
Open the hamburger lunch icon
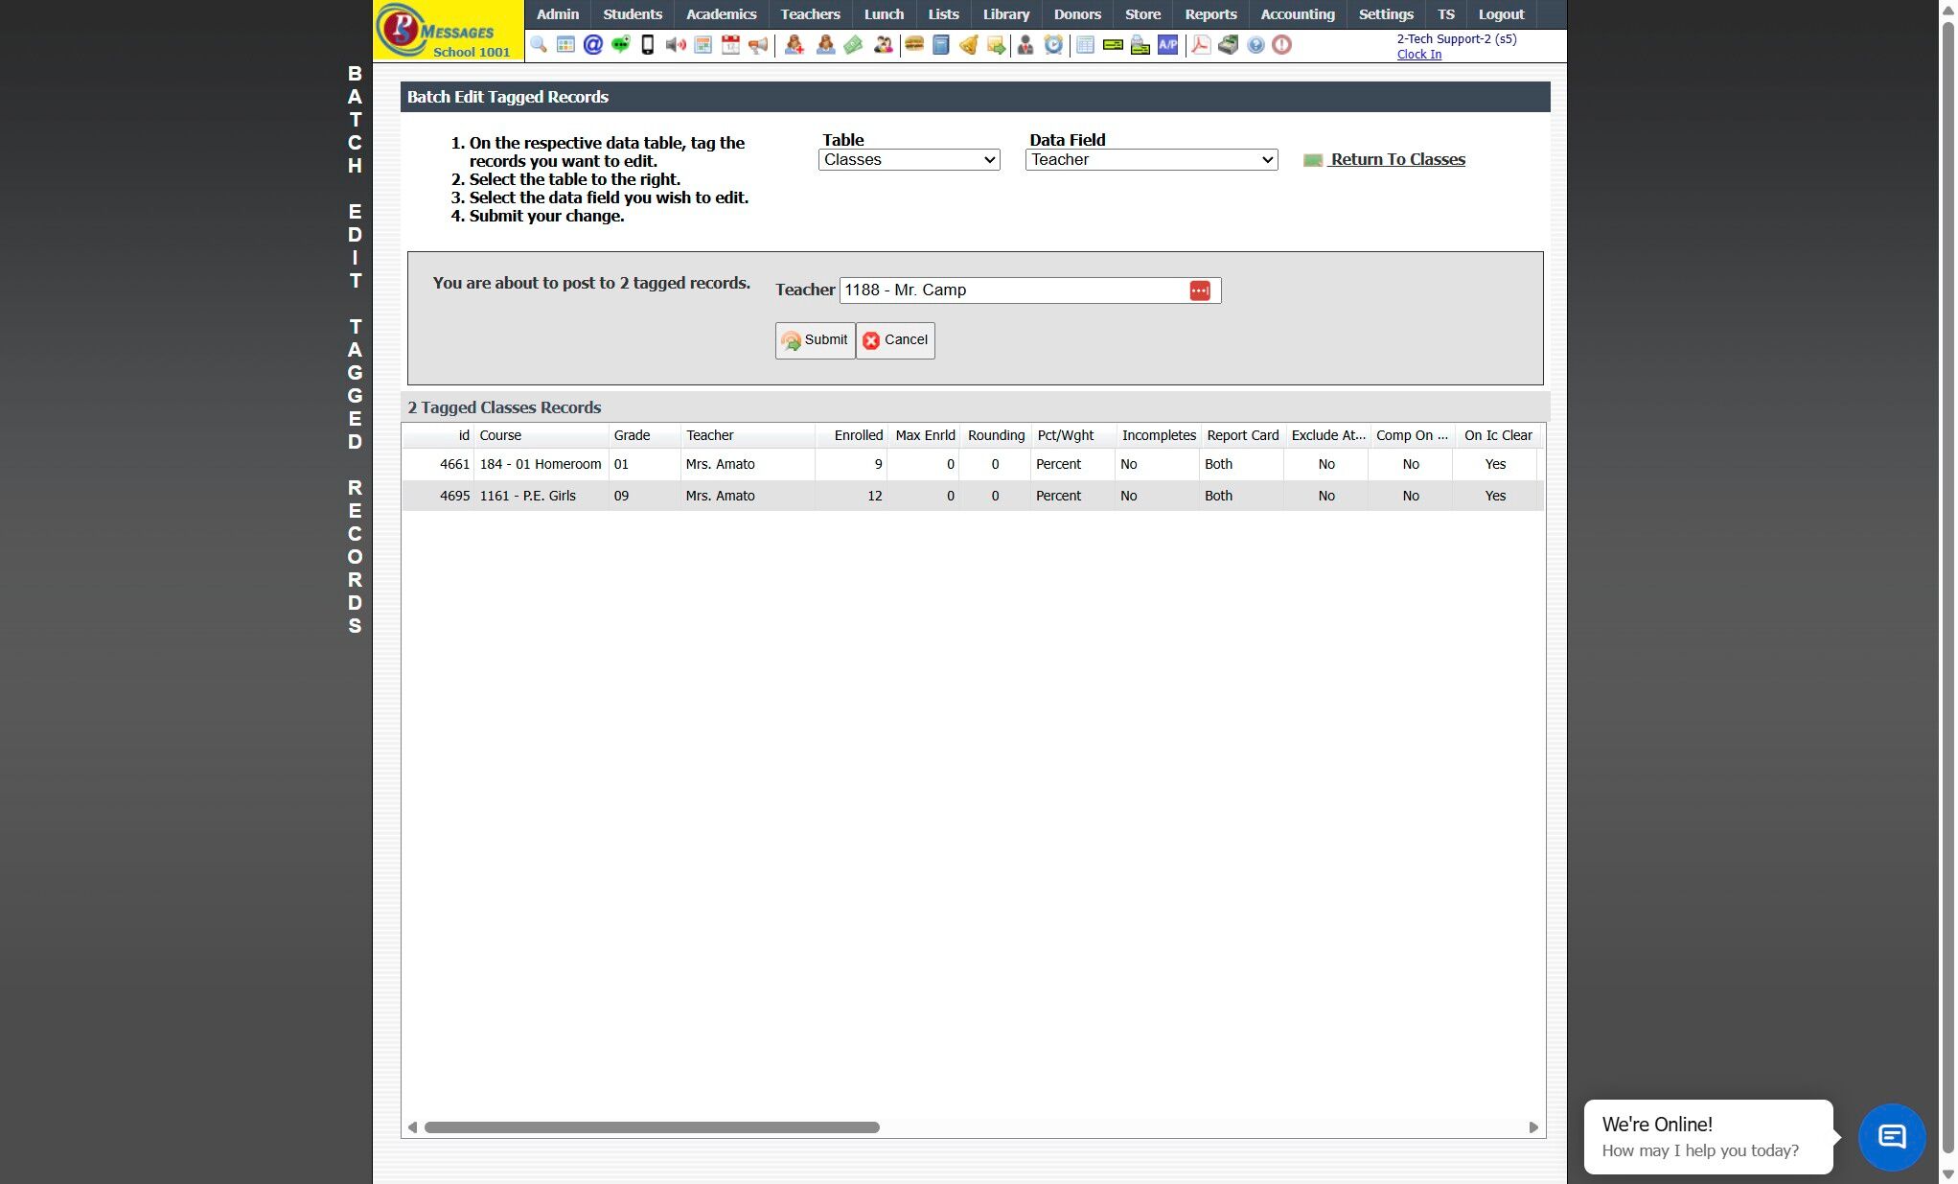click(914, 45)
